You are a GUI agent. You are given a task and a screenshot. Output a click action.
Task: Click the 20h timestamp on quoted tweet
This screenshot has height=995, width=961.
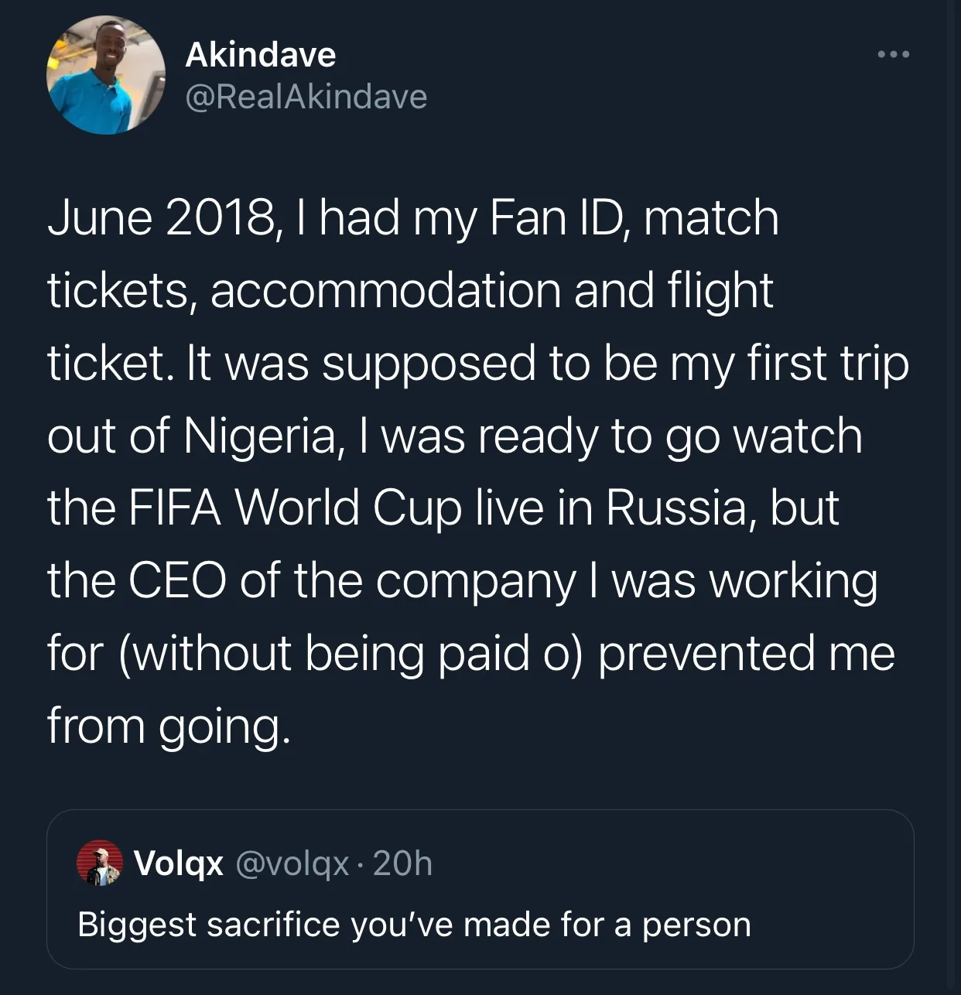402,863
